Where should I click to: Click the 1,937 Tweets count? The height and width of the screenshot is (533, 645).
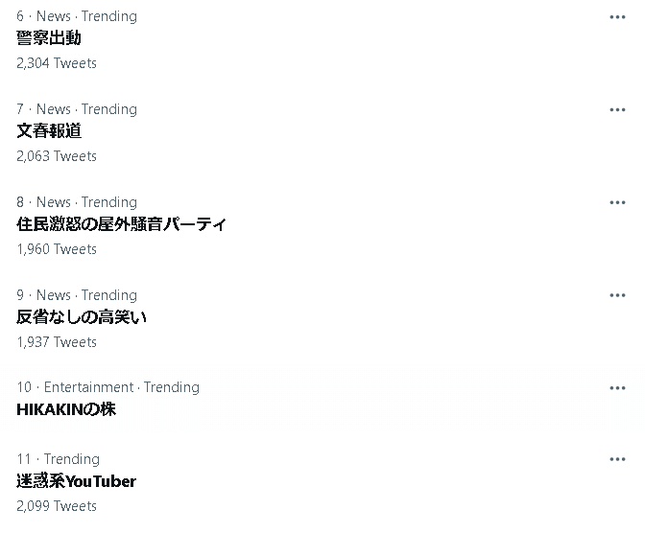(x=57, y=342)
